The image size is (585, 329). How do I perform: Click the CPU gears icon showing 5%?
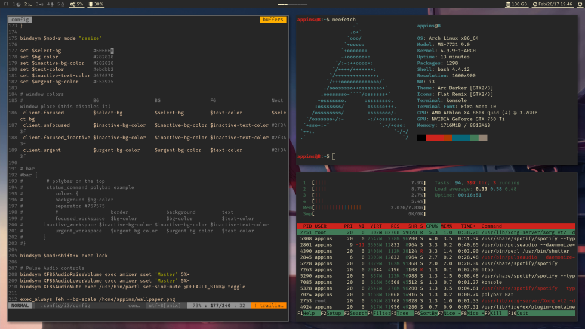coord(73,4)
